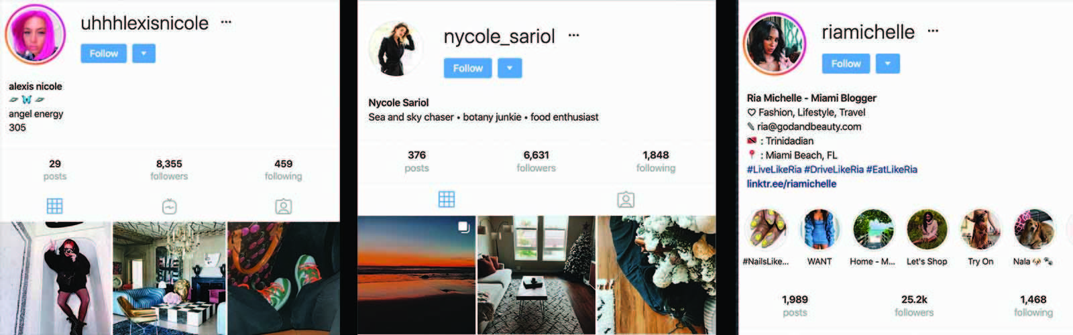Expand dropdown arrow beside nycole_sariol Follow

510,68
